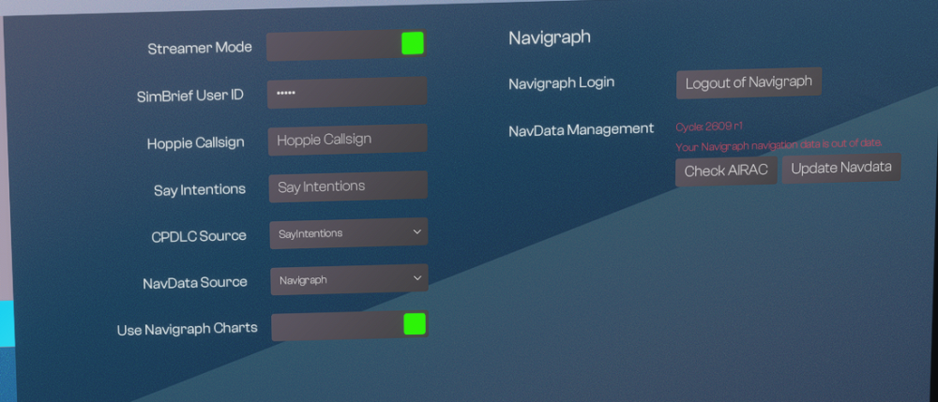Click the Hoppie Callsign input field
Viewport: 938px width, 402px height.
[x=348, y=140]
